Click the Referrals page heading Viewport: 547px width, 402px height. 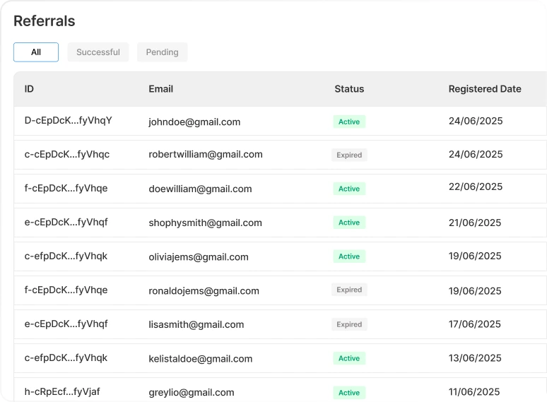click(45, 21)
